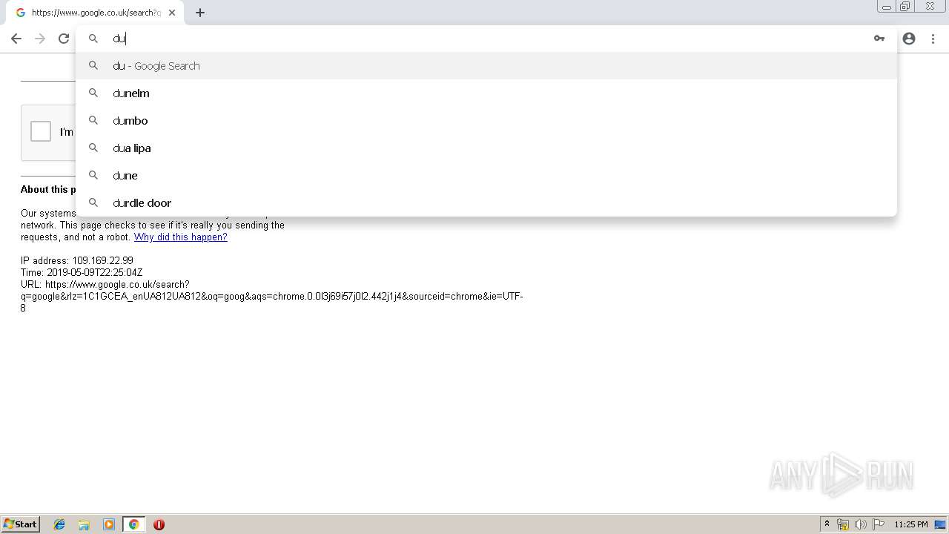
Task: Open the media player taskbar icon
Action: click(109, 524)
